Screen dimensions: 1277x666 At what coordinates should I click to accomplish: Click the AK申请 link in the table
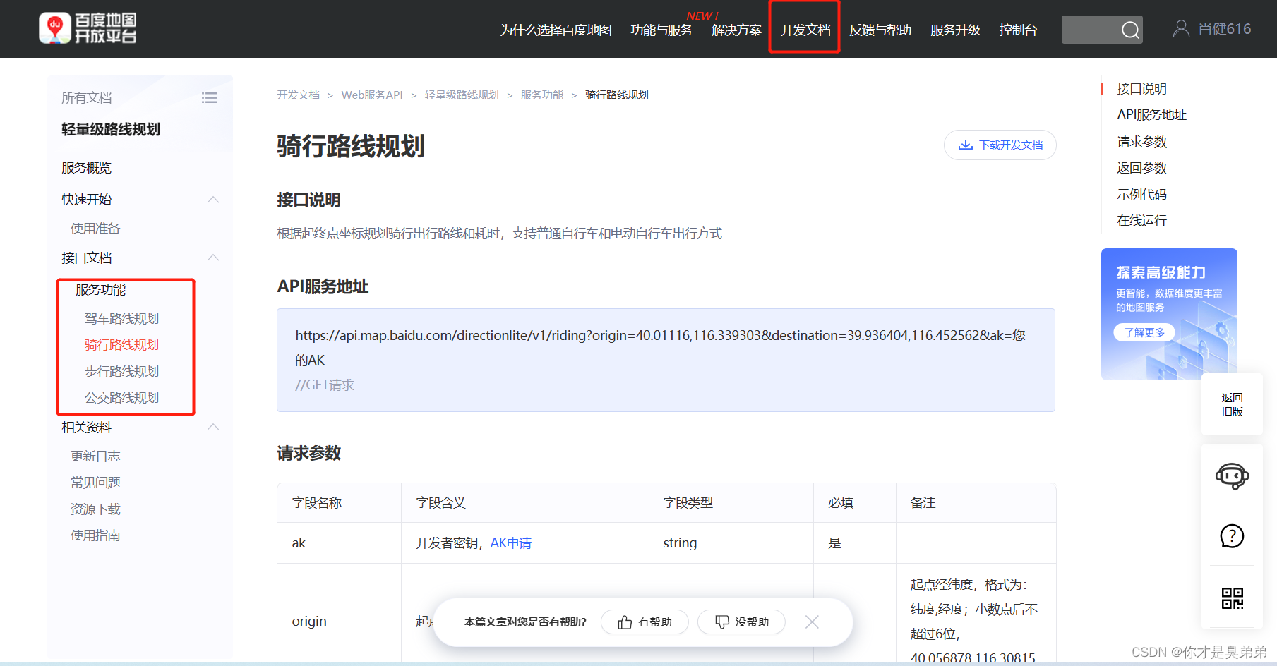tap(510, 543)
